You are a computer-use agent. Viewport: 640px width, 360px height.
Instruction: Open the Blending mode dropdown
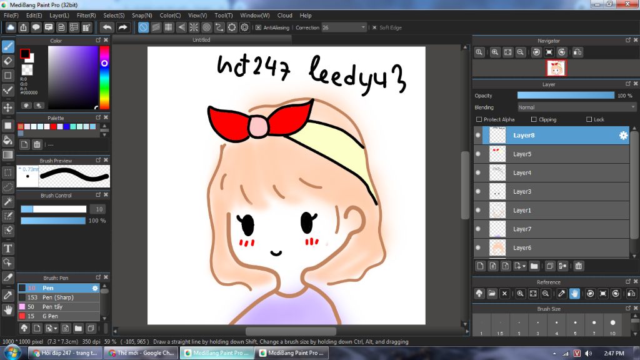point(577,107)
